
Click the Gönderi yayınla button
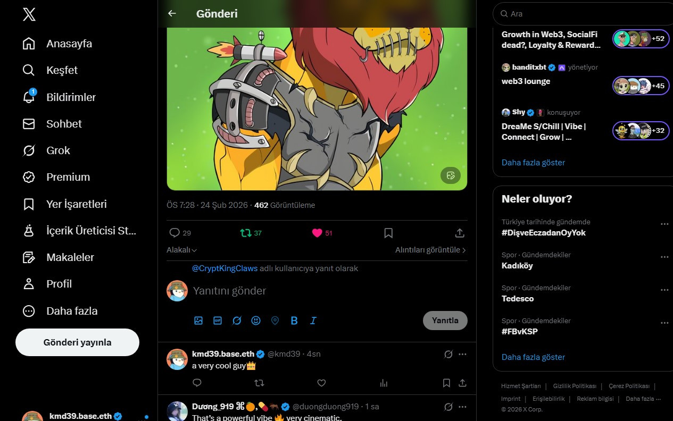click(77, 342)
